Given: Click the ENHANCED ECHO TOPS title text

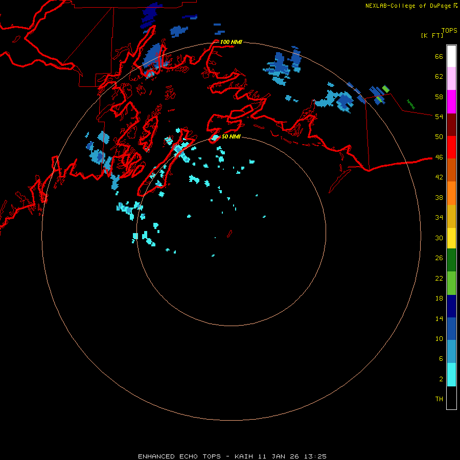Looking at the screenshot, I should tap(179, 456).
